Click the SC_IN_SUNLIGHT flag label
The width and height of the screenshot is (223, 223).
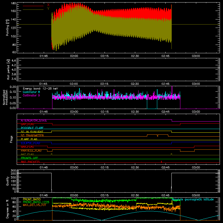coord(32,132)
